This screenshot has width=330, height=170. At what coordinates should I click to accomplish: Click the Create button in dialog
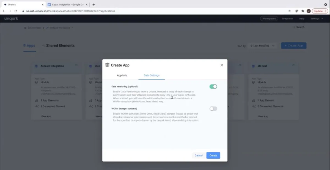213,155
